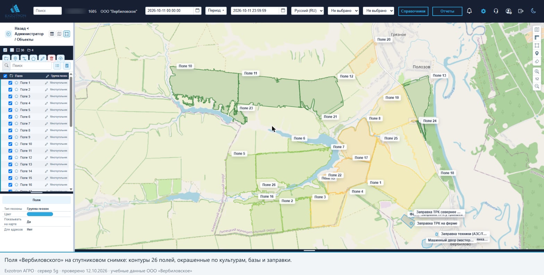Open the first Не выбрано dropdown

click(x=343, y=11)
